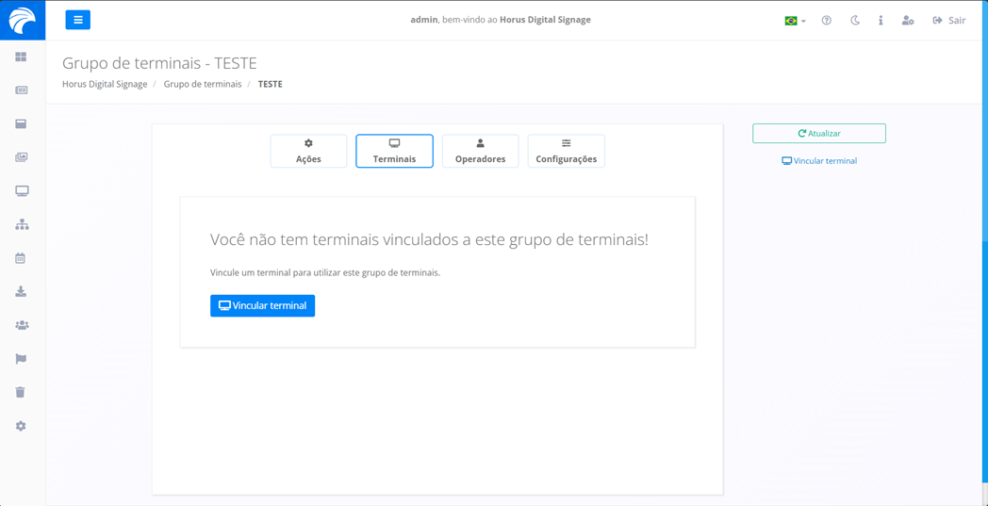The height and width of the screenshot is (506, 988).
Task: Click the Horus eagle logo
Action: 23,20
